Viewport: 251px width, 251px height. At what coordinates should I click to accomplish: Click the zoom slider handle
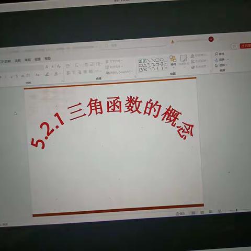[237, 210]
